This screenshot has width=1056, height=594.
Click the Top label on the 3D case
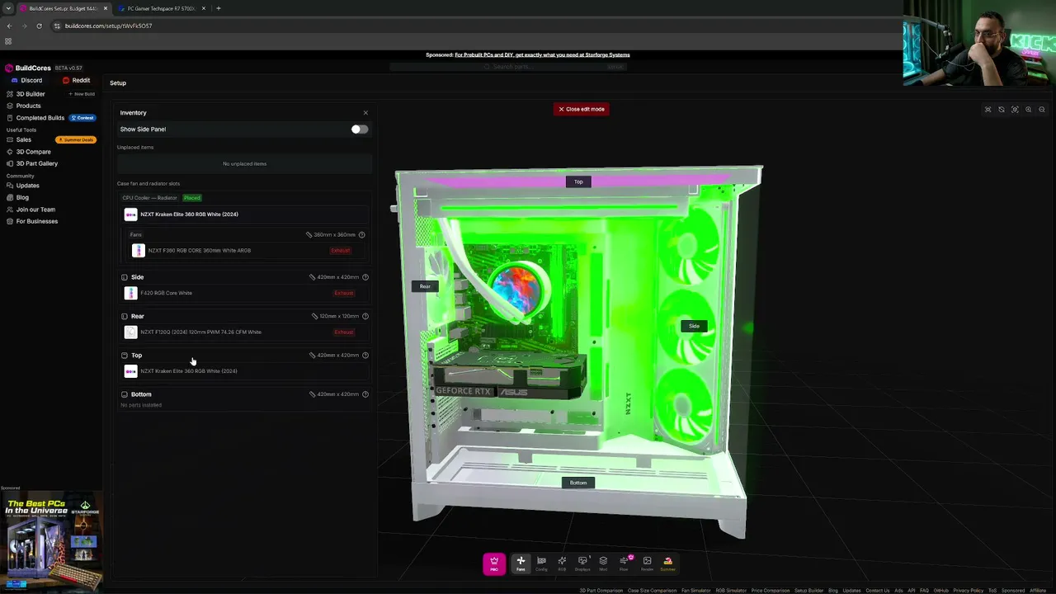(x=578, y=181)
